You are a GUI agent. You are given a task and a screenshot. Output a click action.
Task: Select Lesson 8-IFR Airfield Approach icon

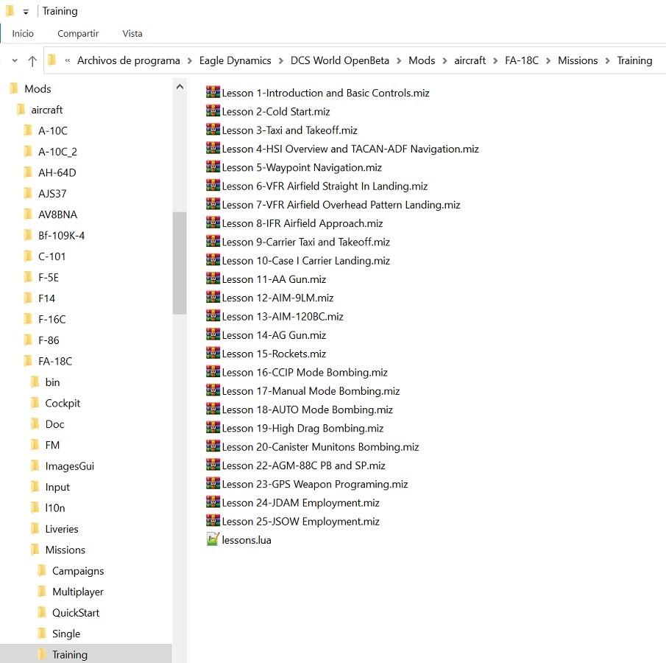tap(213, 222)
